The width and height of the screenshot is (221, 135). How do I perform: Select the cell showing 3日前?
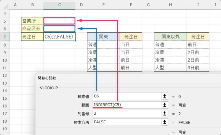198,68
